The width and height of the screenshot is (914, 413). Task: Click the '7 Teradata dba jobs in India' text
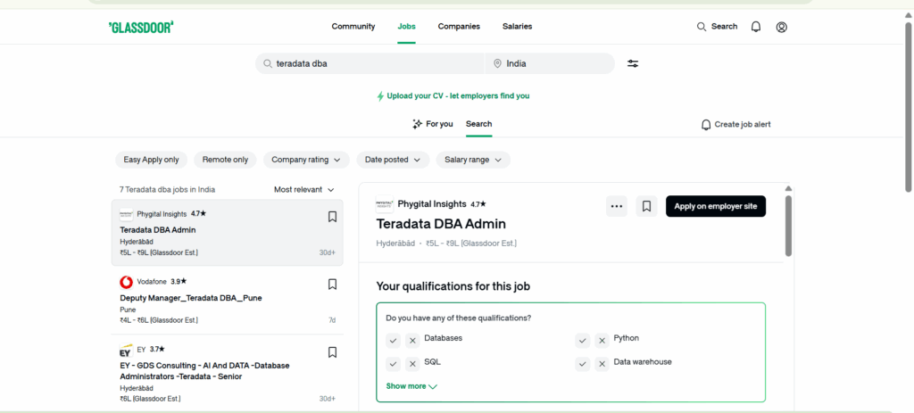167,190
